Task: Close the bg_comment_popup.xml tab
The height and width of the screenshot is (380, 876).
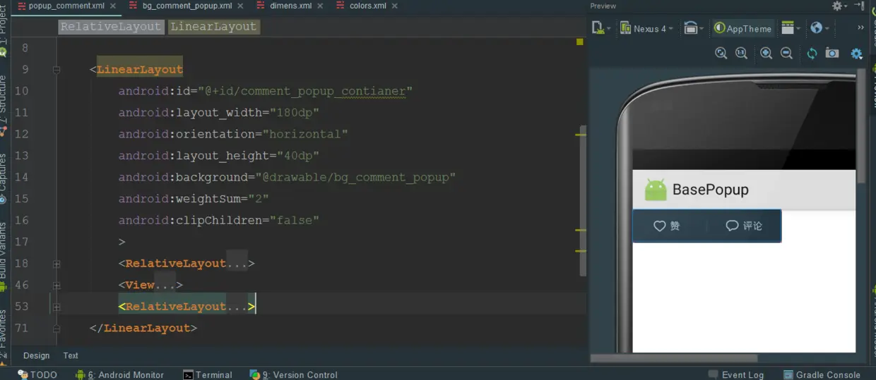Action: [x=240, y=6]
